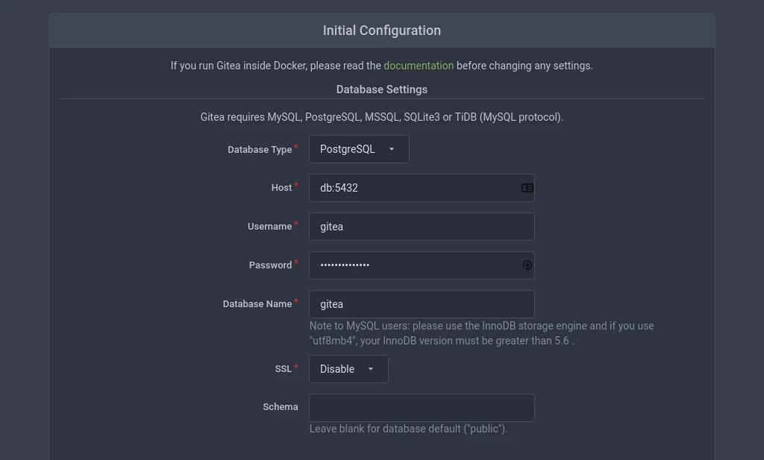Click into the masked Password field
This screenshot has width=764, height=460.
pos(422,265)
